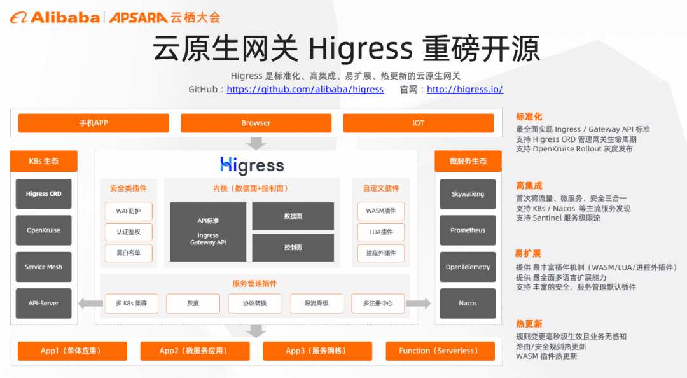Select App3（服务网格）box
Screen dimensions: 687x378
[x=317, y=351]
